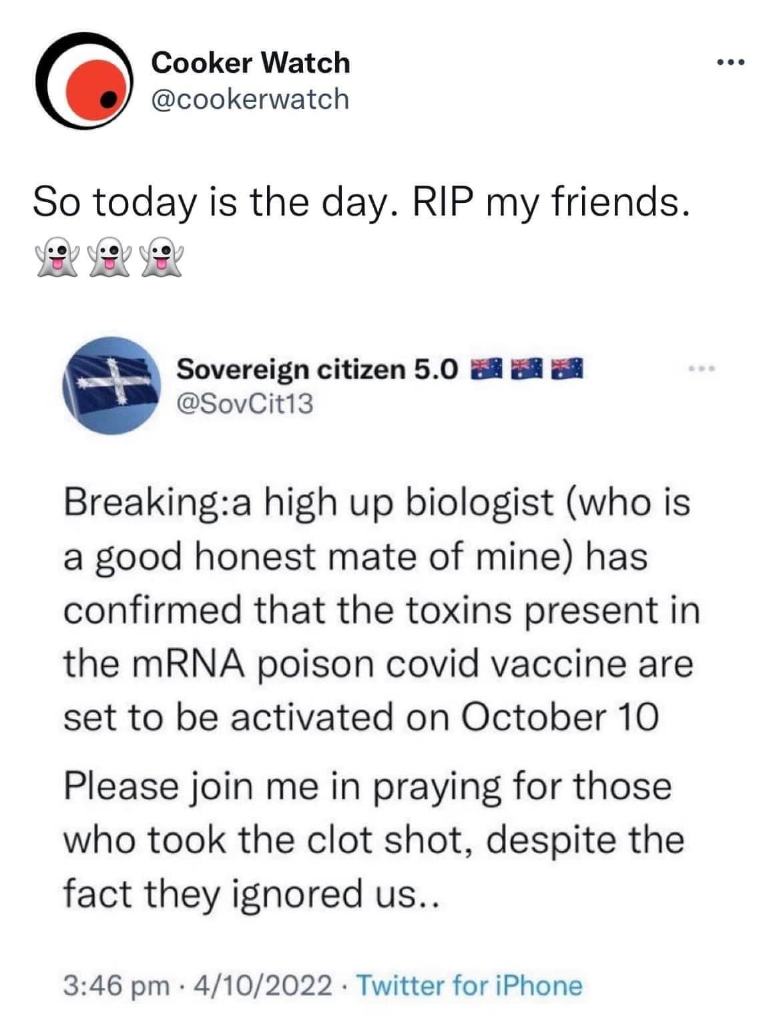Open the @cookerwatch handle link
781x1032 pixels.
pyautogui.click(x=250, y=99)
